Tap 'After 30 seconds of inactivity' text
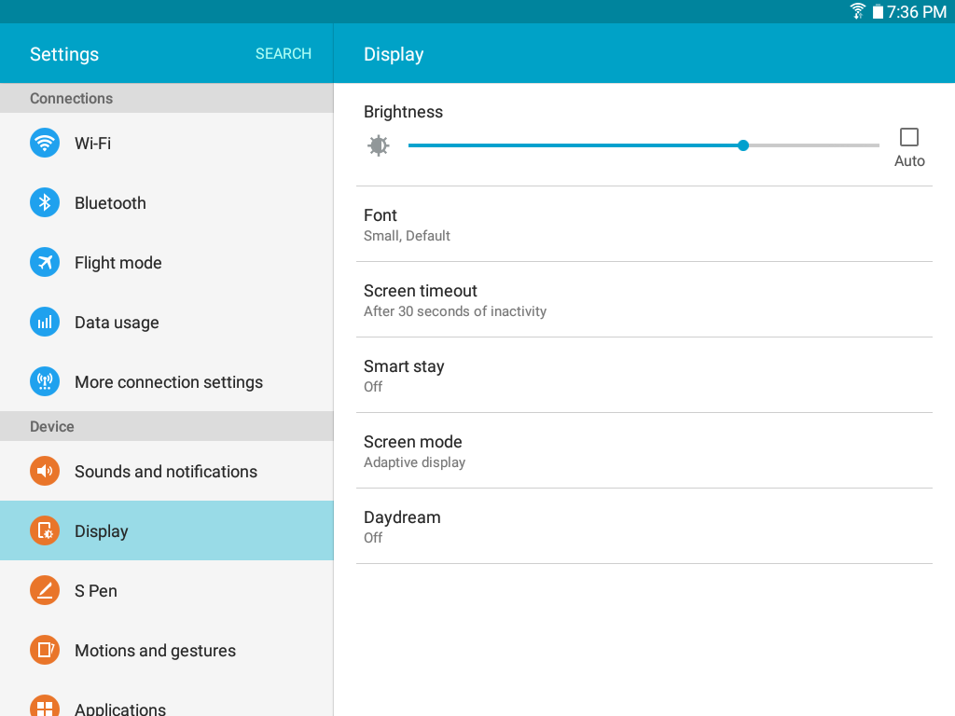This screenshot has height=716, width=955. (455, 311)
